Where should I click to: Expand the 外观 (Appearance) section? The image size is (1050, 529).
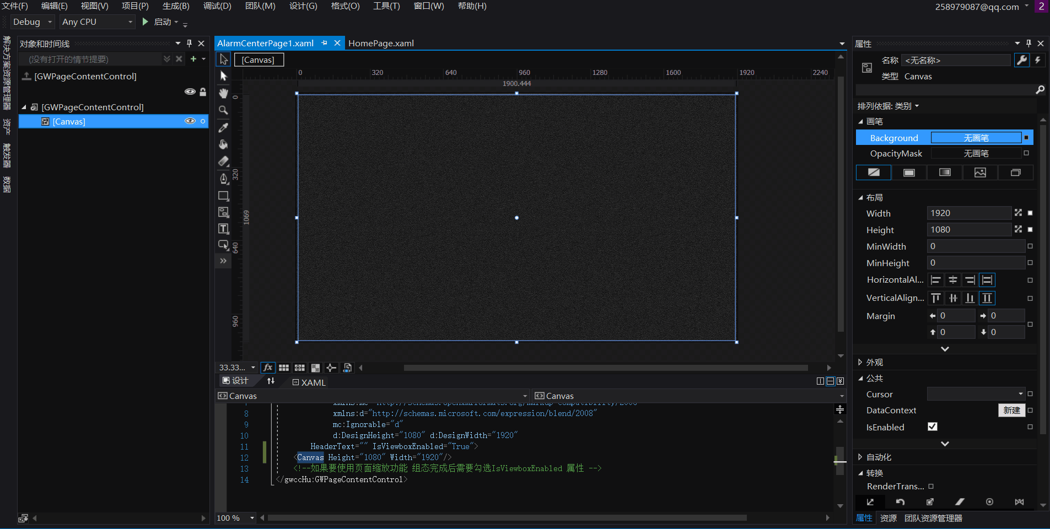pyautogui.click(x=860, y=362)
